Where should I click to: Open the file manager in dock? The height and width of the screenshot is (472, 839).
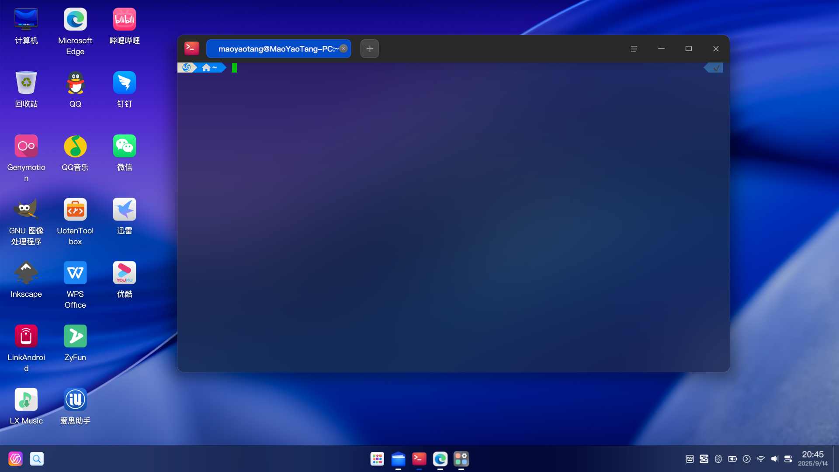coord(398,459)
